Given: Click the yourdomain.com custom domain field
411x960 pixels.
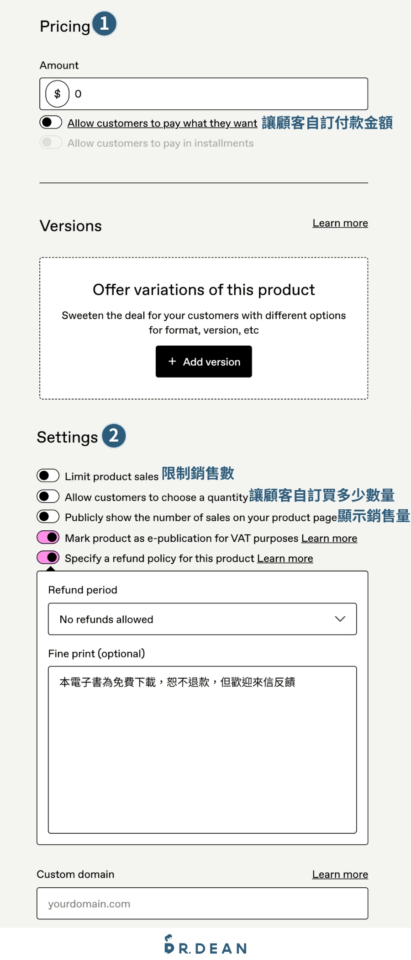Looking at the screenshot, I should tap(202, 903).
